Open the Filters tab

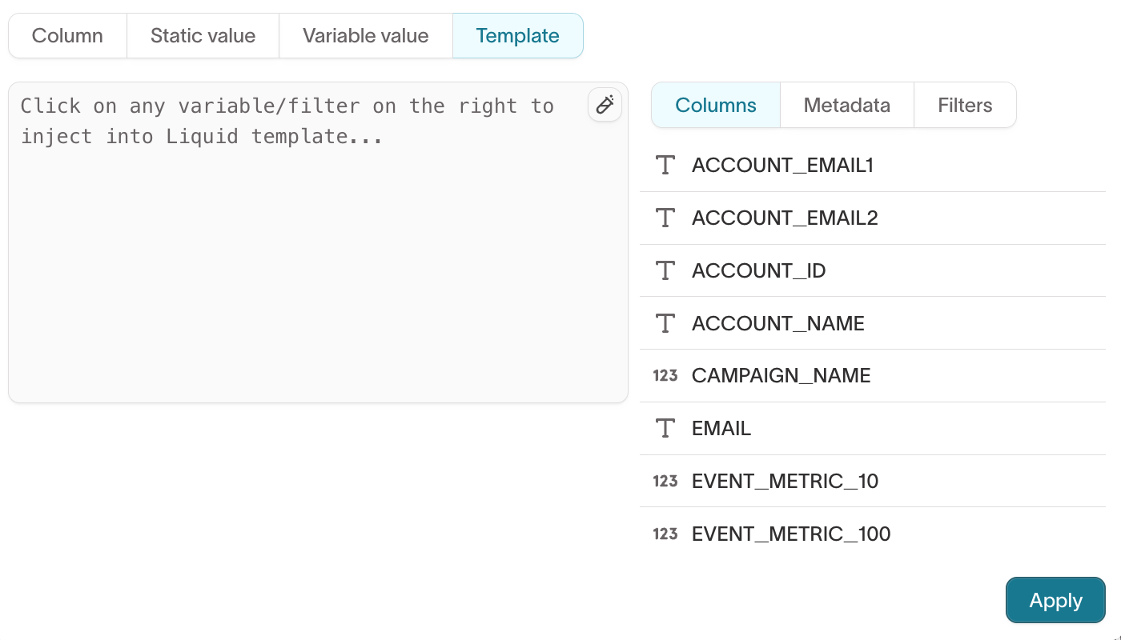pyautogui.click(x=965, y=105)
